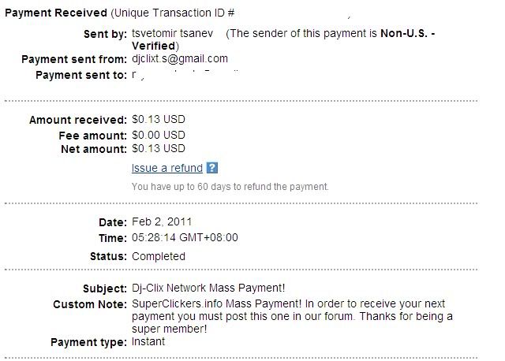Screen dimensions: 505x361
Task: Click the date Feb 2, 2011
Action: click(162, 221)
